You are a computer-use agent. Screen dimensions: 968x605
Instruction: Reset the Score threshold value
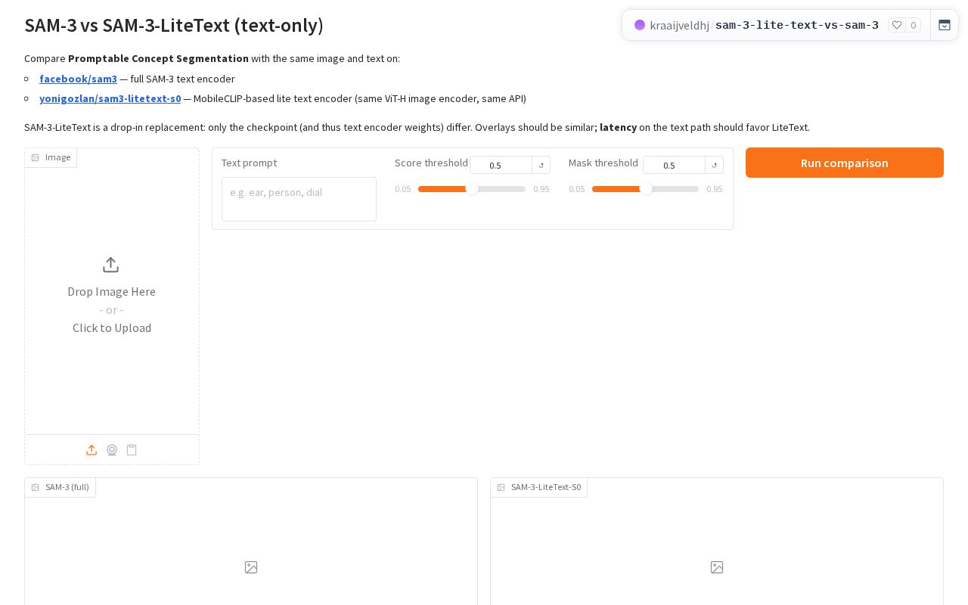541,165
